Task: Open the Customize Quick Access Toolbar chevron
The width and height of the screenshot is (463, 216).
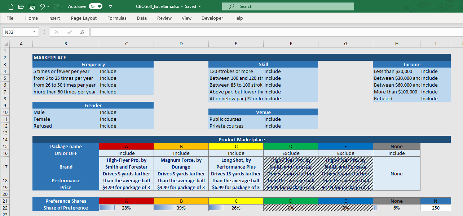Action: click(x=111, y=6)
